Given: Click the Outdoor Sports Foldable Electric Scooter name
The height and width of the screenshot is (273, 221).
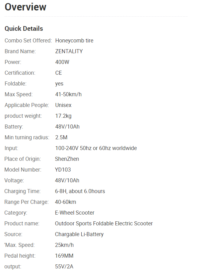Looking at the screenshot, I should coord(104,224).
